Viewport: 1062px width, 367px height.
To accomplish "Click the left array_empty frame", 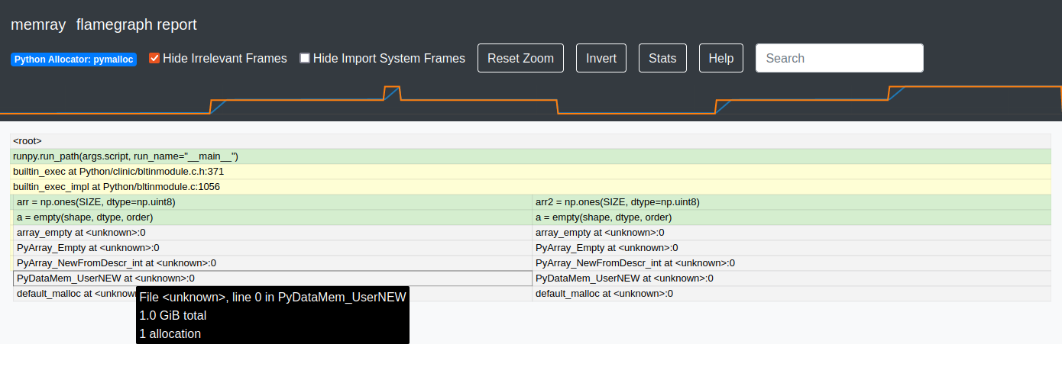I will 272,233.
